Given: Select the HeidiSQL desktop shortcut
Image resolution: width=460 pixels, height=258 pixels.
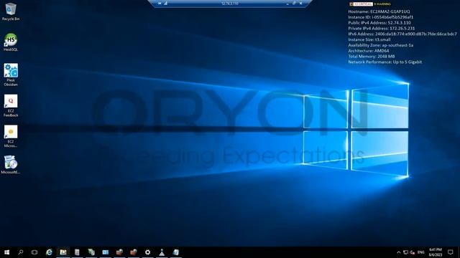Looking at the screenshot, I should coord(11,42).
